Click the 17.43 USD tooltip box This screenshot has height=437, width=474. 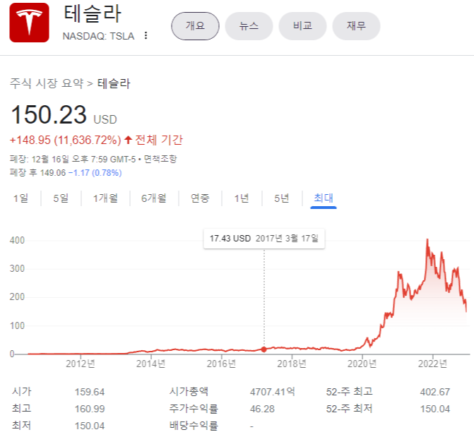click(264, 239)
